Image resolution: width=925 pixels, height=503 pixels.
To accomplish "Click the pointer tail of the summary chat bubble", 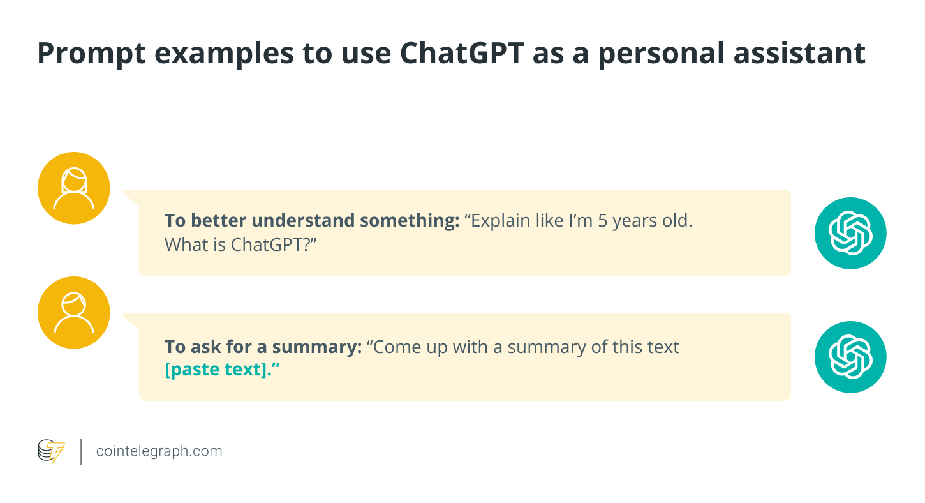I will (x=131, y=320).
